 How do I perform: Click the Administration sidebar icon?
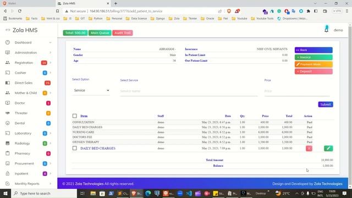(x=8, y=53)
